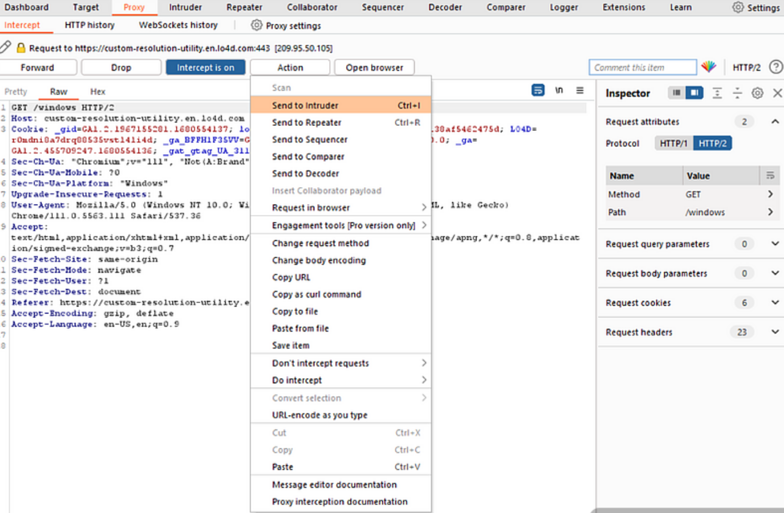
Task: Click the Action button
Action: (290, 67)
